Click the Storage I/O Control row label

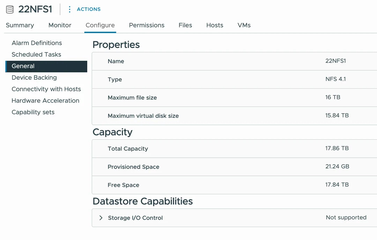135,218
